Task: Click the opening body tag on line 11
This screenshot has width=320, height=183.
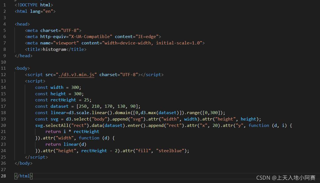Action: 22,68
